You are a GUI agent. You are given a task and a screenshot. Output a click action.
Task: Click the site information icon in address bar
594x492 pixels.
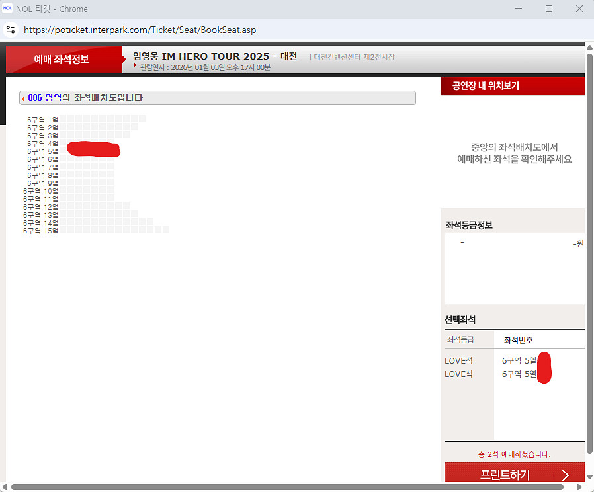click(11, 30)
